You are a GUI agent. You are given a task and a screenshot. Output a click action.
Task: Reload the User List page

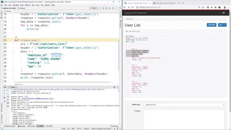132,7
